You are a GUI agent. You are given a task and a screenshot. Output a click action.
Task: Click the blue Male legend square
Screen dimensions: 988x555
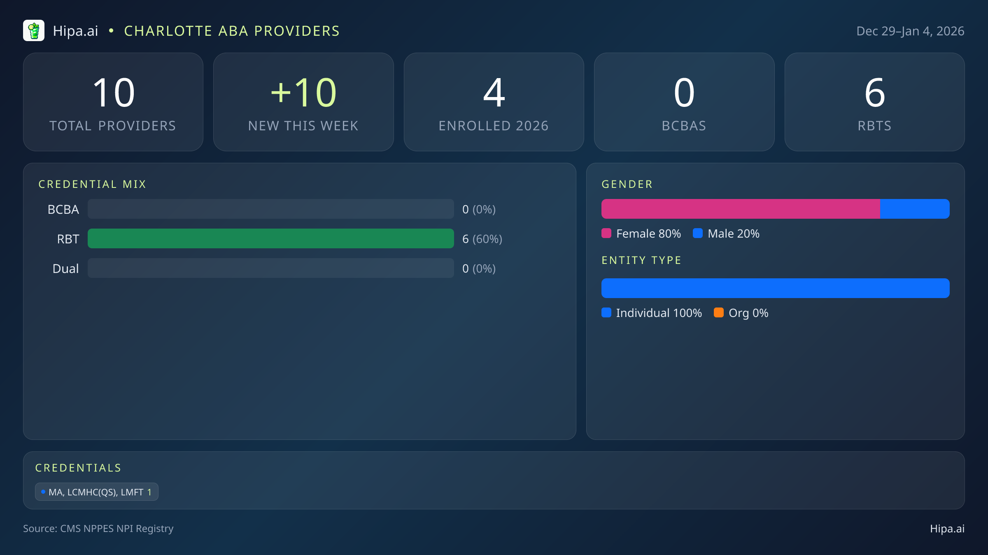pos(697,233)
